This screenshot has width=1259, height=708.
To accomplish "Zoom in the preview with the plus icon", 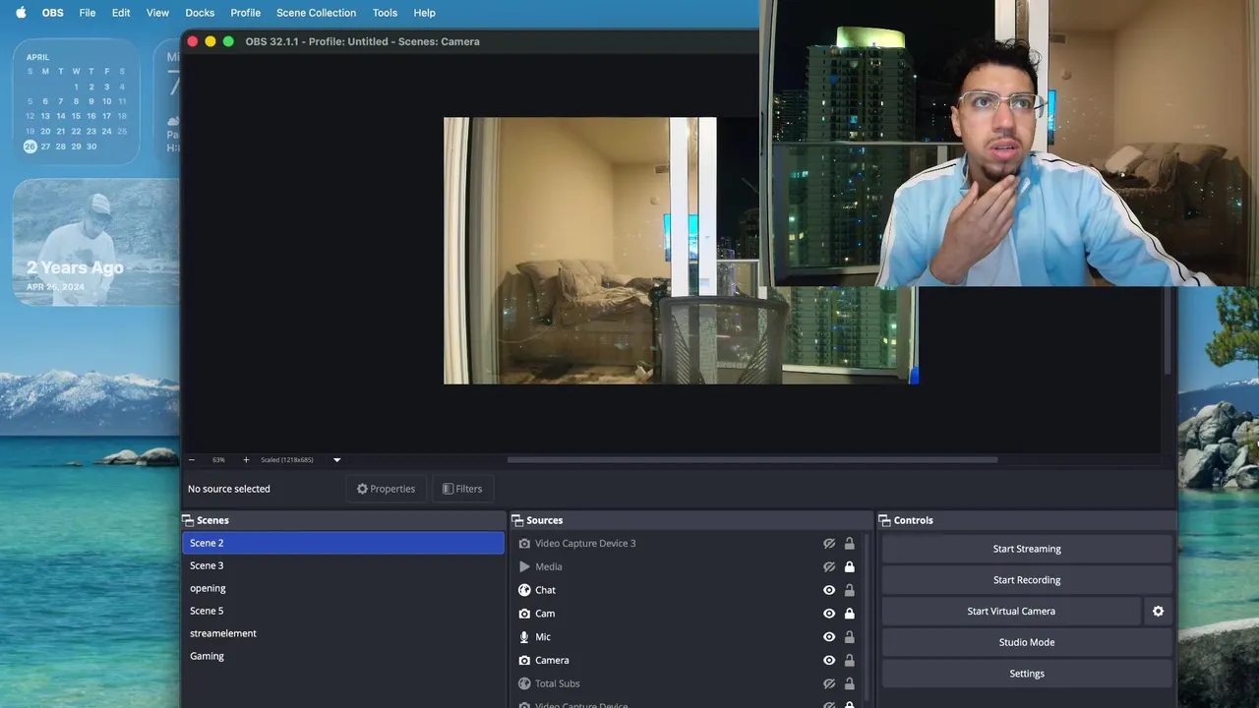I will coord(246,459).
